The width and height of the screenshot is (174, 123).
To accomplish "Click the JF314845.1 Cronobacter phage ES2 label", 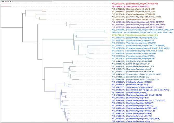I will pos(131,7).
